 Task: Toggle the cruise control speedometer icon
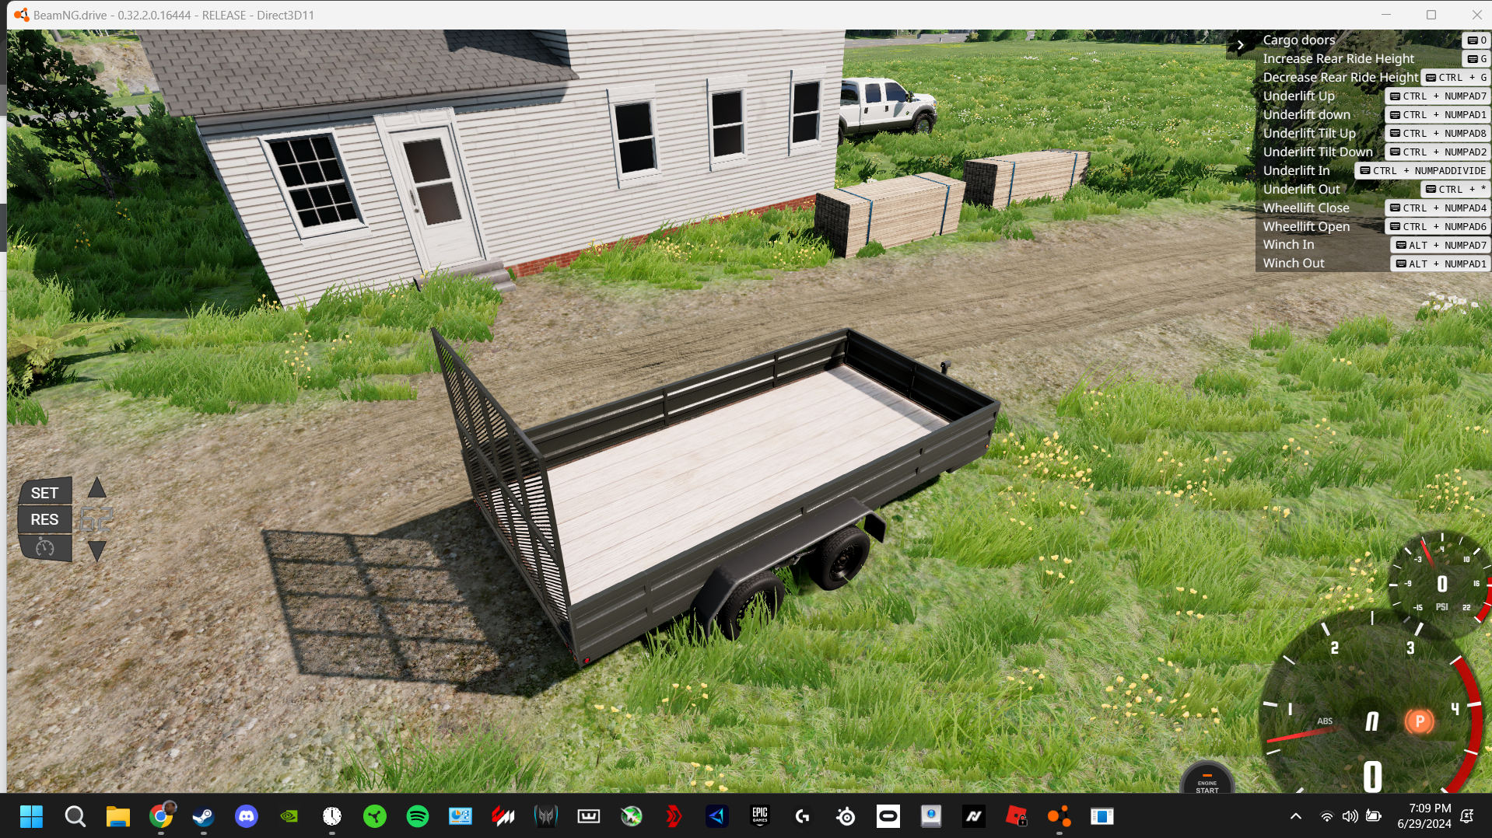point(45,547)
